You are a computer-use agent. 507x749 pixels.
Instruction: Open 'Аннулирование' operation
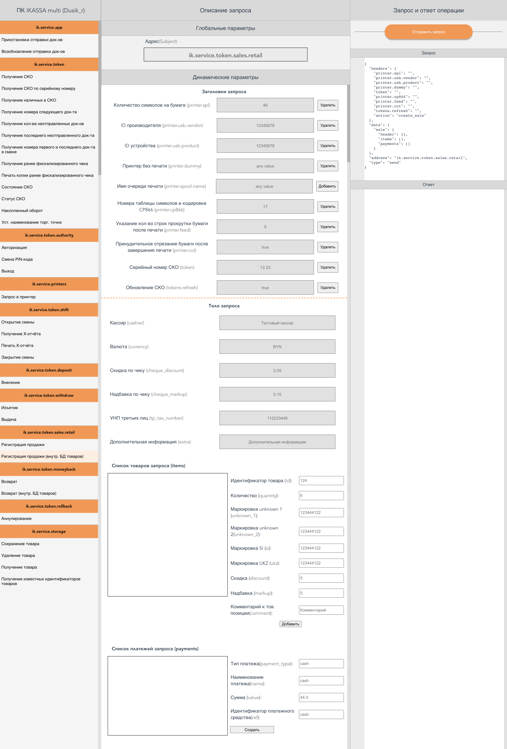[16, 519]
